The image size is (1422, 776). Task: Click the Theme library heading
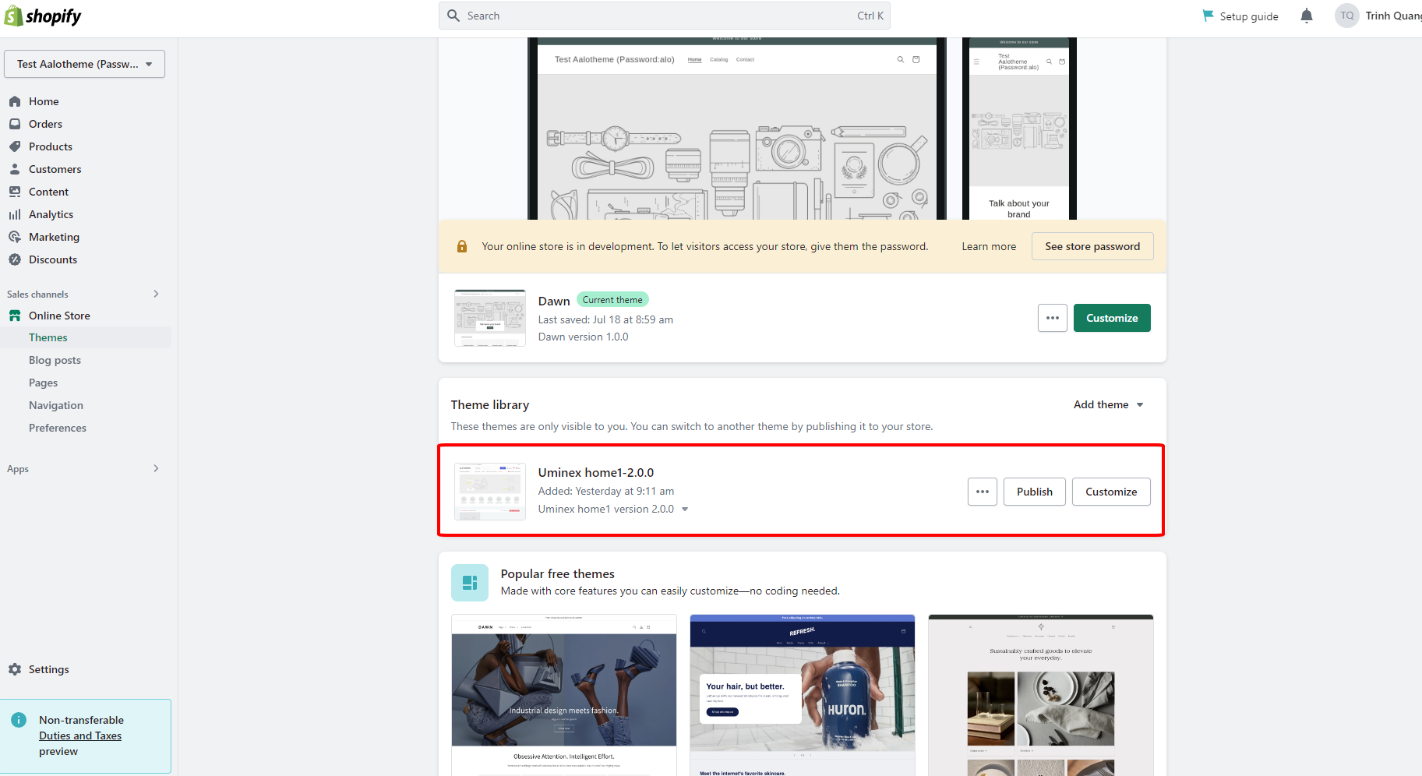point(490,404)
